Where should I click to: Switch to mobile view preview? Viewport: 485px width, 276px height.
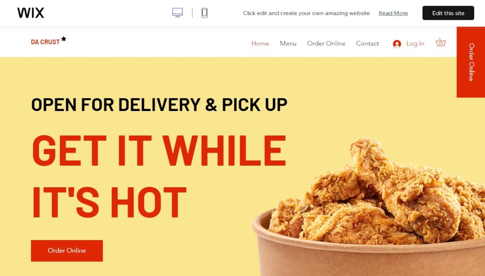(x=205, y=13)
